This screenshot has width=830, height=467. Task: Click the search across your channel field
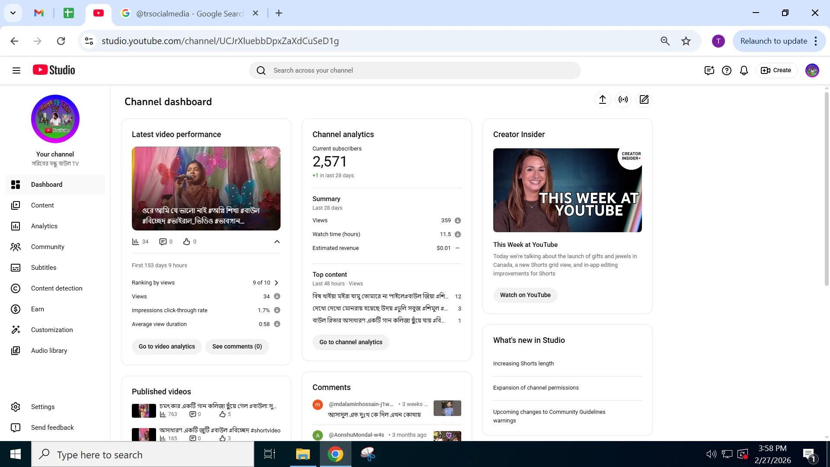click(x=415, y=70)
